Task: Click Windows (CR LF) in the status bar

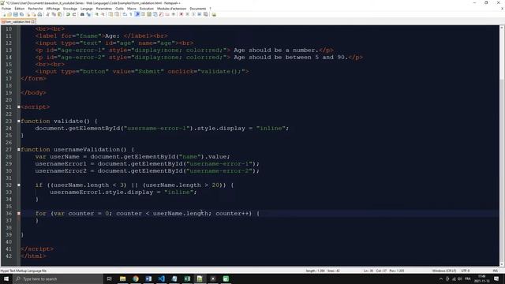Action: [x=443, y=271]
